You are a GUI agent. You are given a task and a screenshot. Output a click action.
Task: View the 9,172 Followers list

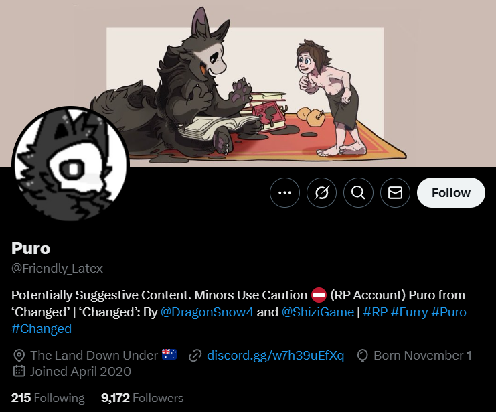point(143,398)
